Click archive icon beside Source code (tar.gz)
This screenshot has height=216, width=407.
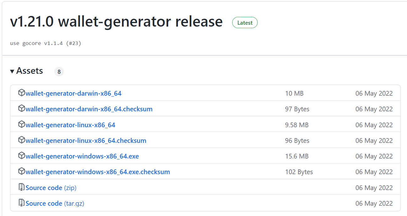tap(21, 203)
